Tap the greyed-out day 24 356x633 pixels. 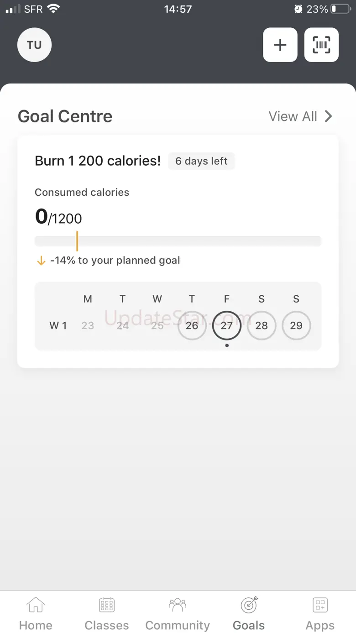122,326
